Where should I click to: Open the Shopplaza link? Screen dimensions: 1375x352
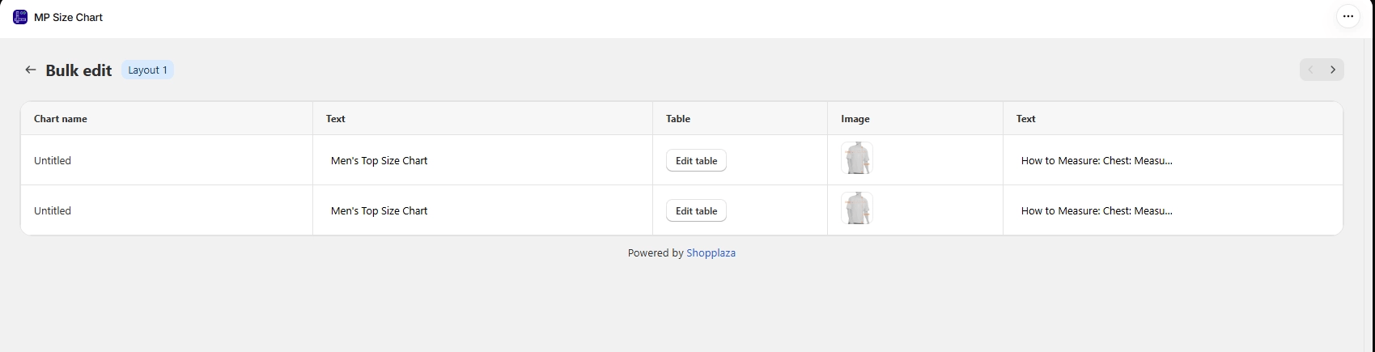[x=711, y=252]
